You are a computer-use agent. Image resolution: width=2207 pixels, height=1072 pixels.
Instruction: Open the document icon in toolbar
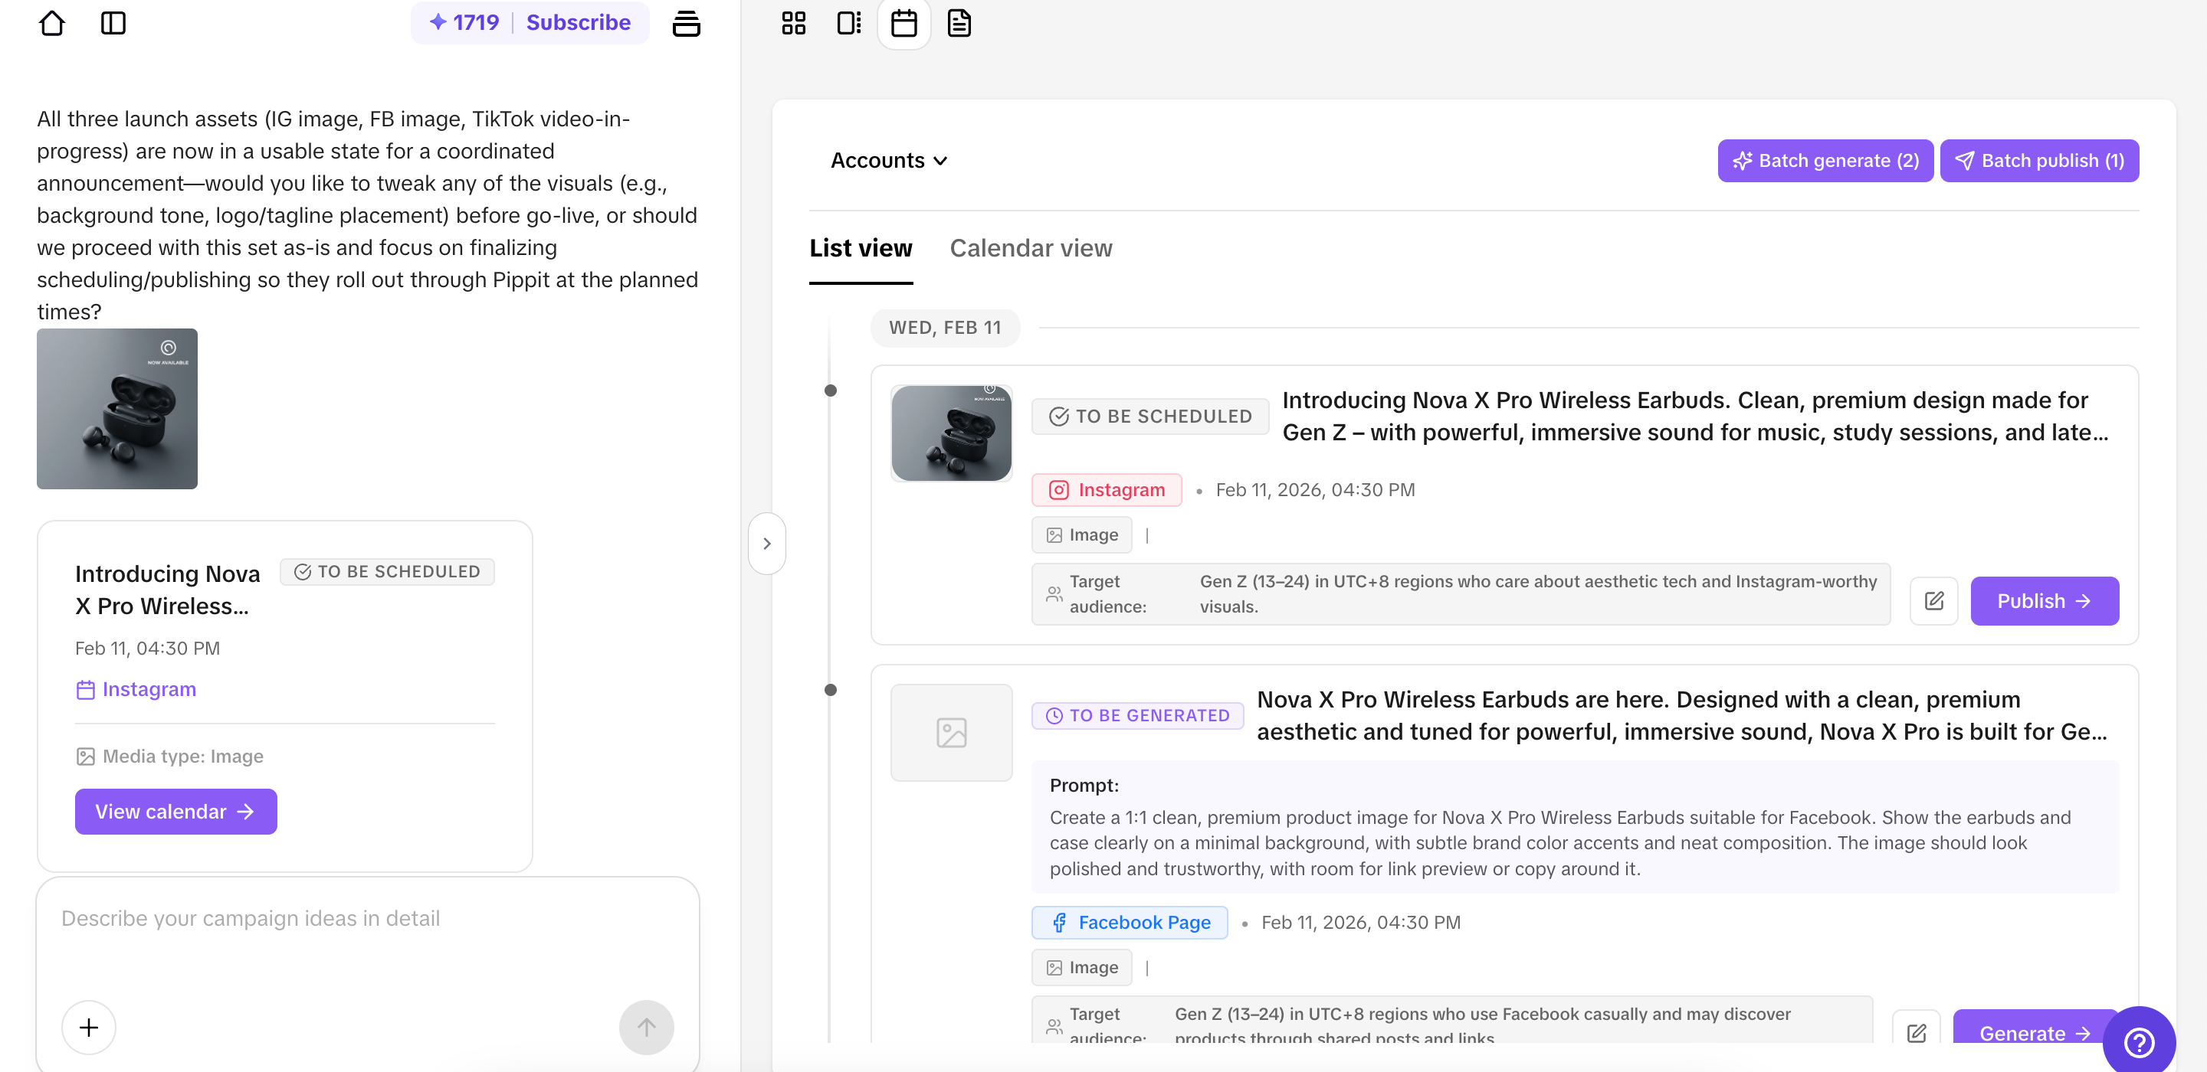[x=959, y=23]
